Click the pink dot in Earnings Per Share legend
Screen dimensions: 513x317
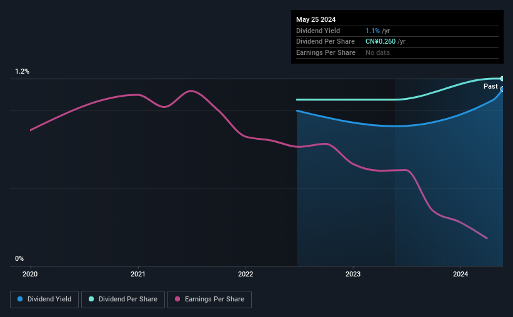[177, 299]
